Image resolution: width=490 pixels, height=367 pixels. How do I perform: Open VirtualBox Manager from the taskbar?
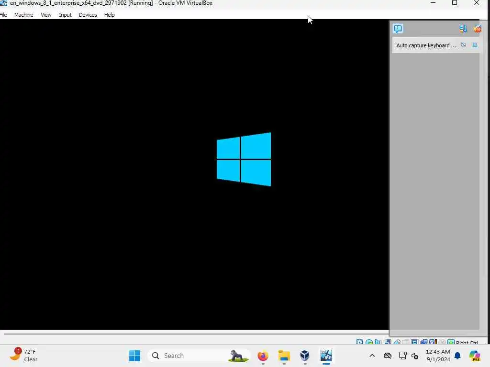point(305,356)
